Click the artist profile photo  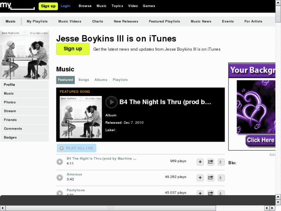click(x=25, y=55)
